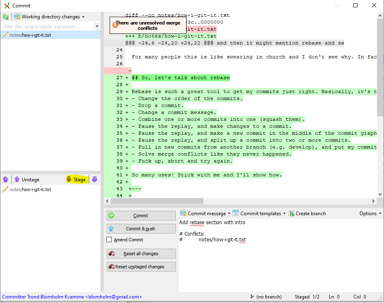Click the Unstage arrow icon
The height and width of the screenshot is (303, 384).
click(16, 179)
